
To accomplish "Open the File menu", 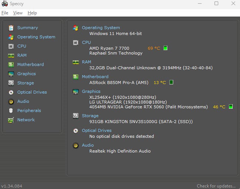I will 5,13.
